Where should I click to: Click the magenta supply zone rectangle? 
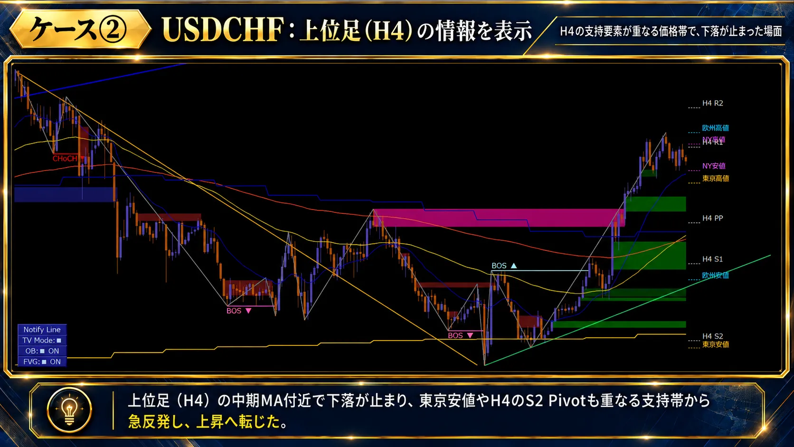[499, 218]
